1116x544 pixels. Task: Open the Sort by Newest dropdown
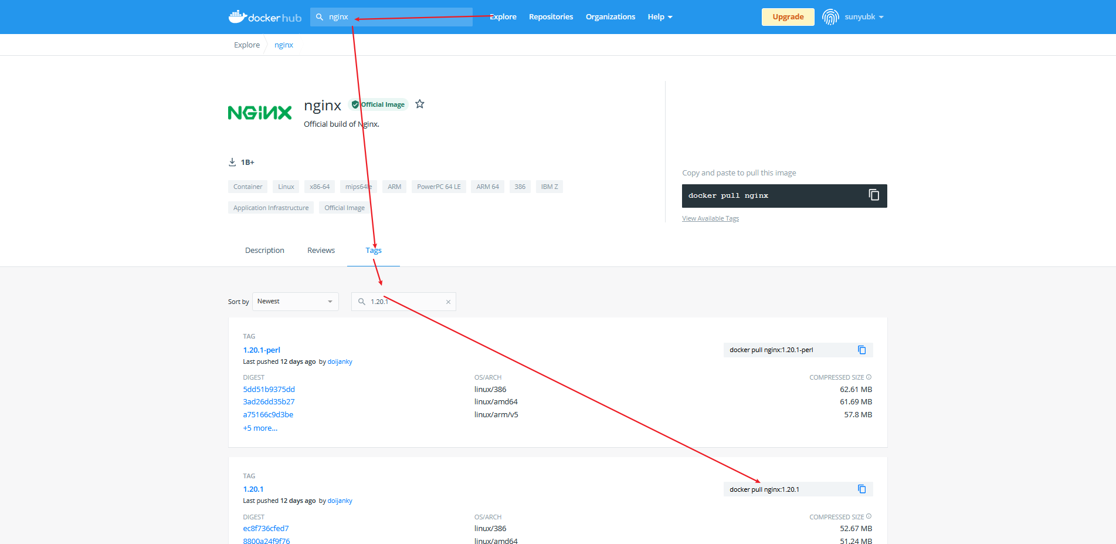click(296, 302)
